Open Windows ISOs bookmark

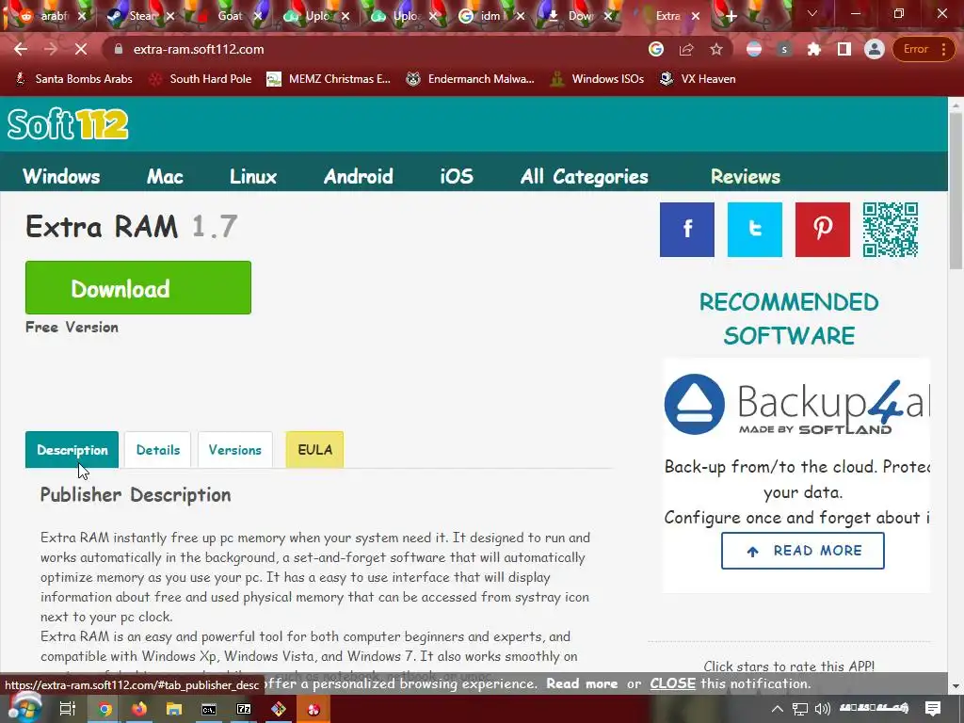(597, 79)
